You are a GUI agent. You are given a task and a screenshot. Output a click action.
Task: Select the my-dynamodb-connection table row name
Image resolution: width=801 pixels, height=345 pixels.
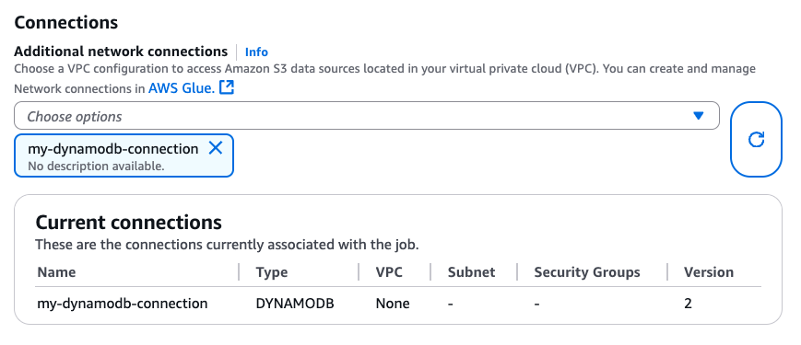(123, 304)
